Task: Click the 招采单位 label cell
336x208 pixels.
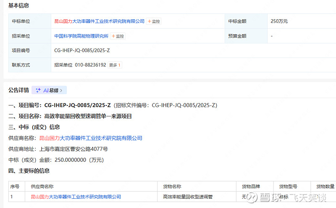Action: (30, 36)
